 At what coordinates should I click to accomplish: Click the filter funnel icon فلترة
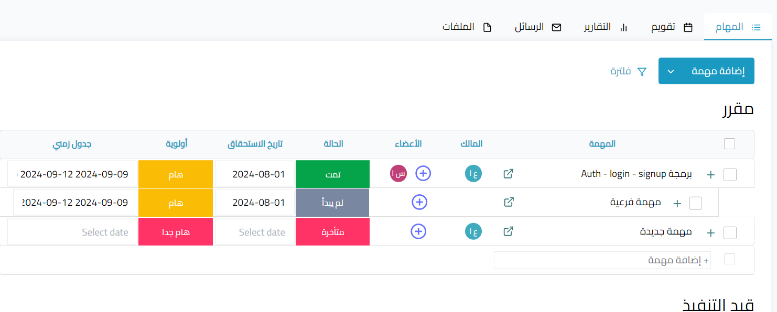click(x=642, y=72)
